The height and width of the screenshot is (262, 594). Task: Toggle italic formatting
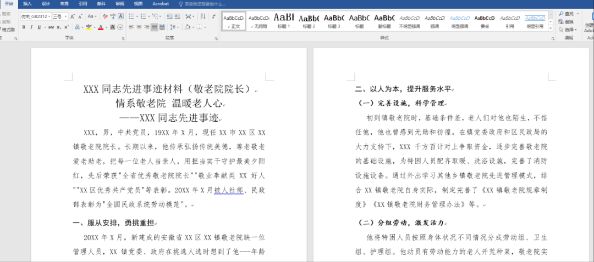point(31,27)
